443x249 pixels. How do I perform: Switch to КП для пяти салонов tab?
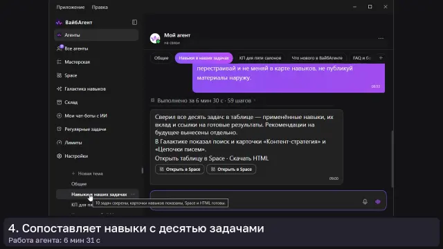tap(260, 58)
